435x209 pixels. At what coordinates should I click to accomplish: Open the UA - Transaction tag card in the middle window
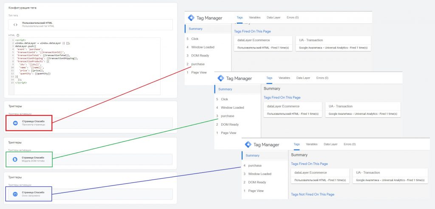coord(363,110)
